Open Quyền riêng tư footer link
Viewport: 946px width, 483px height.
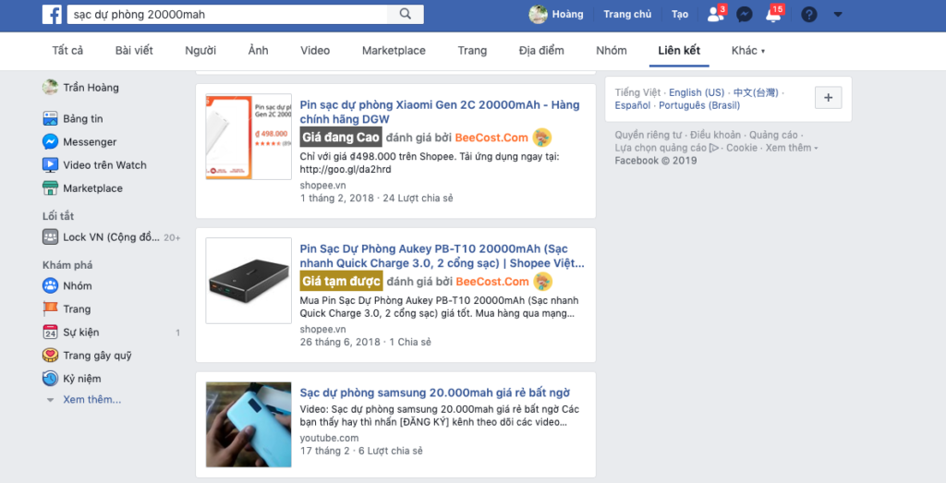pyautogui.click(x=648, y=135)
